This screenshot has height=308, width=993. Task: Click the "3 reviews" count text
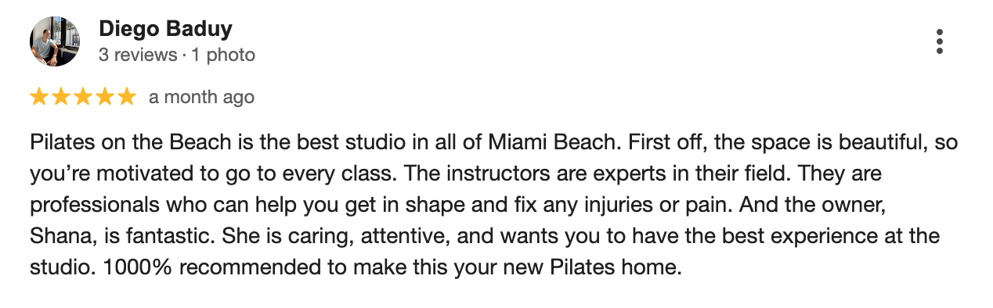138,56
